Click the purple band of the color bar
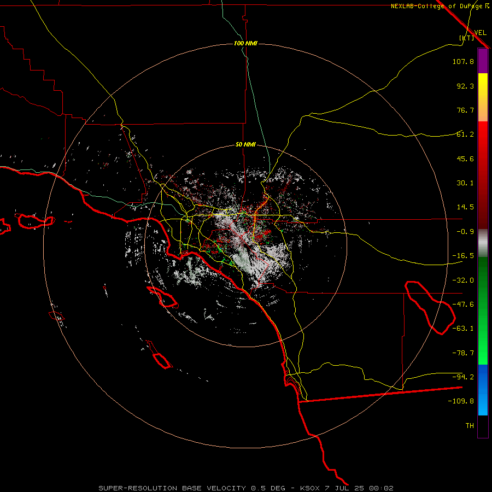Viewport: 492px width, 492px height. [x=483, y=61]
